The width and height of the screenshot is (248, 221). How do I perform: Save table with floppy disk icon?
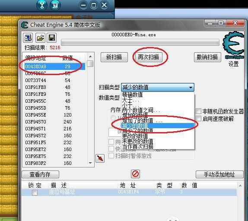click(52, 38)
